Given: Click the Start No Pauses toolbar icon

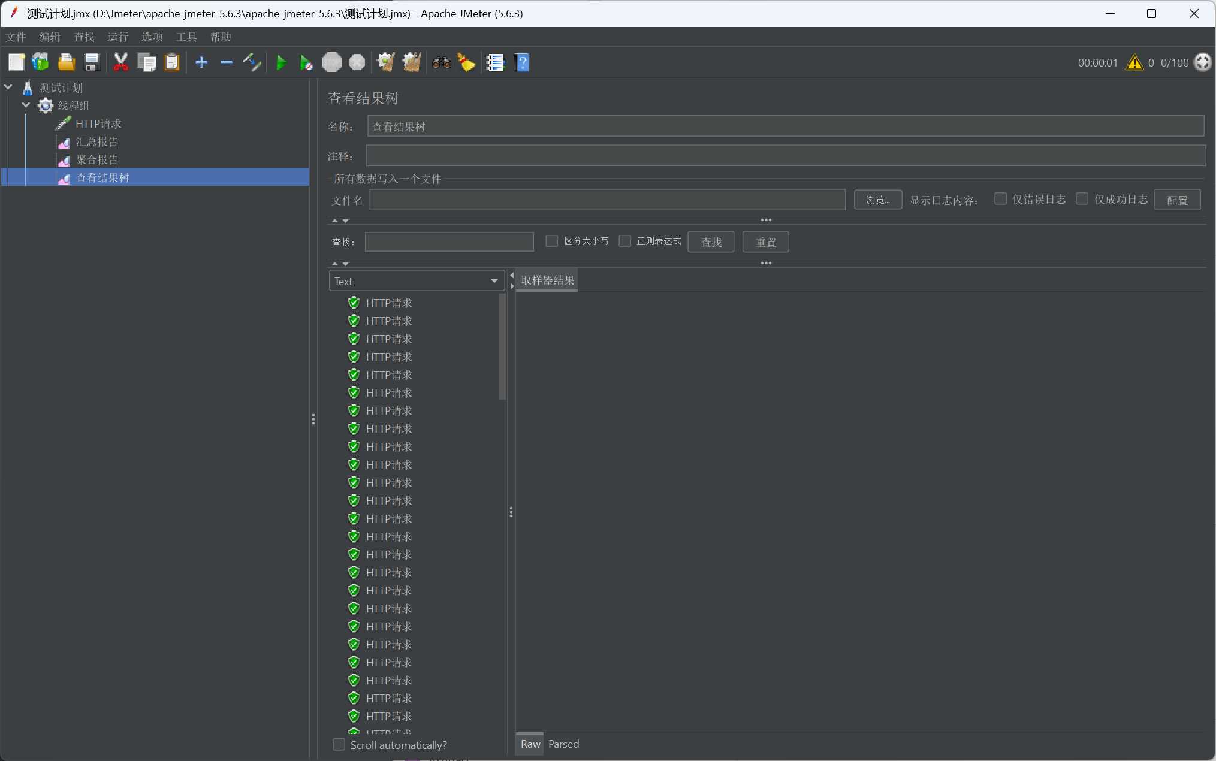Looking at the screenshot, I should click(x=306, y=62).
